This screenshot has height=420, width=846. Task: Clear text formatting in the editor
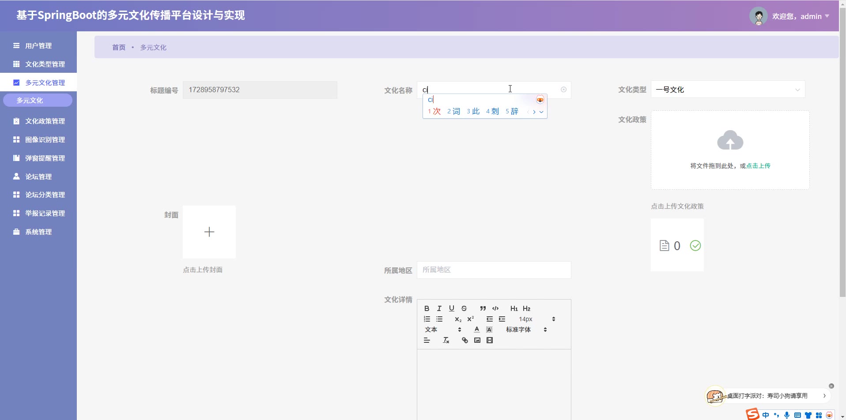446,340
